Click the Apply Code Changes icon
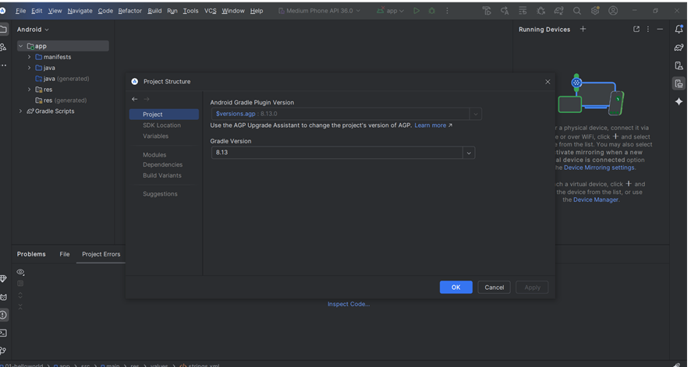 [x=523, y=11]
